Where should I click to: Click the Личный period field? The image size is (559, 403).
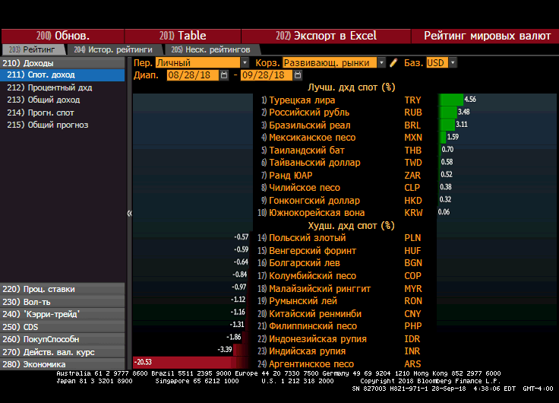coord(198,63)
